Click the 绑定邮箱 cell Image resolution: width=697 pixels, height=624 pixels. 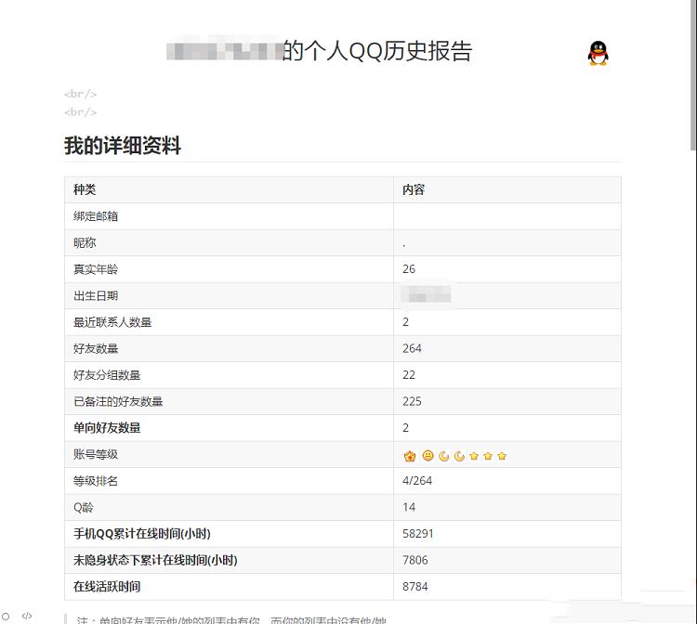[229, 216]
